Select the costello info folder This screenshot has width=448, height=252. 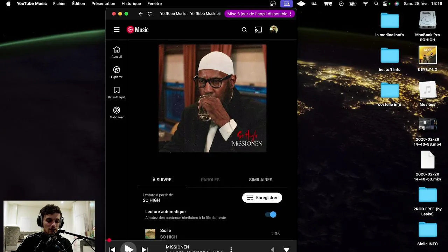click(390, 94)
